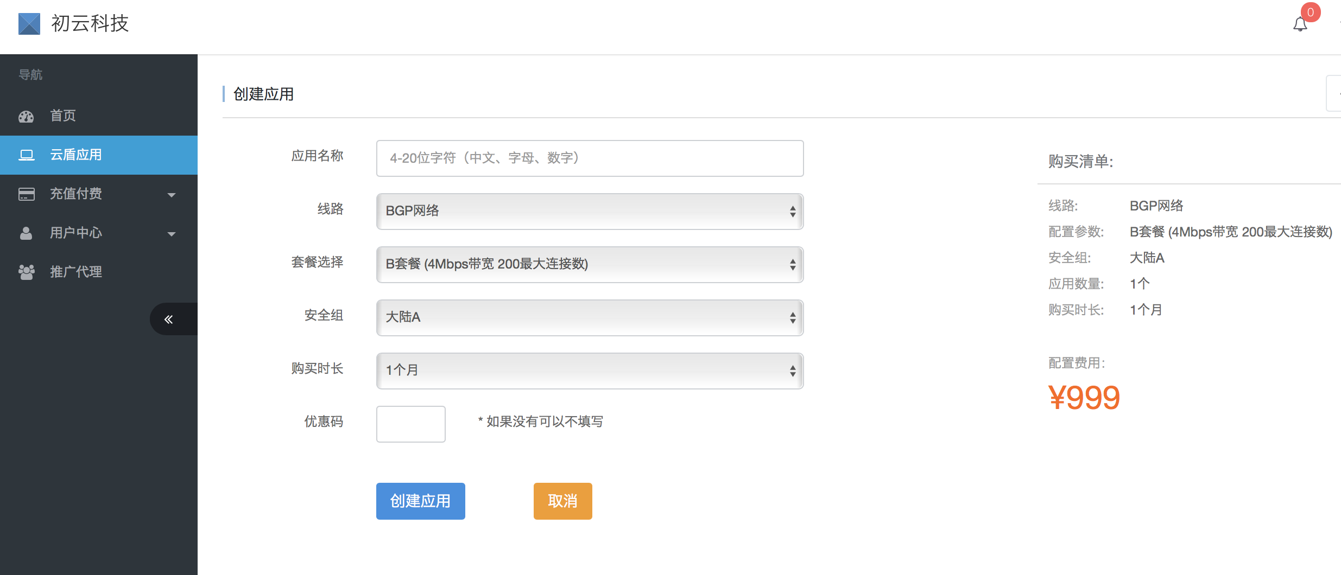Click the BGP网络 value in 购买清单
Image resolution: width=1341 pixels, height=575 pixels.
click(1156, 206)
